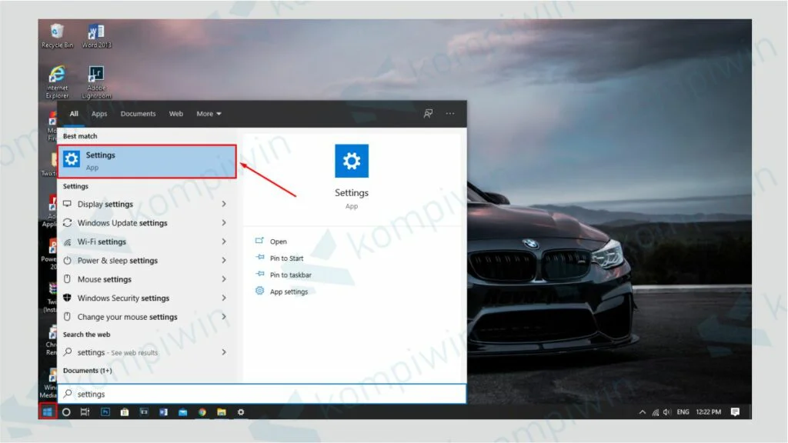Open the three-dot options in search panel
This screenshot has width=788, height=443.
click(450, 114)
